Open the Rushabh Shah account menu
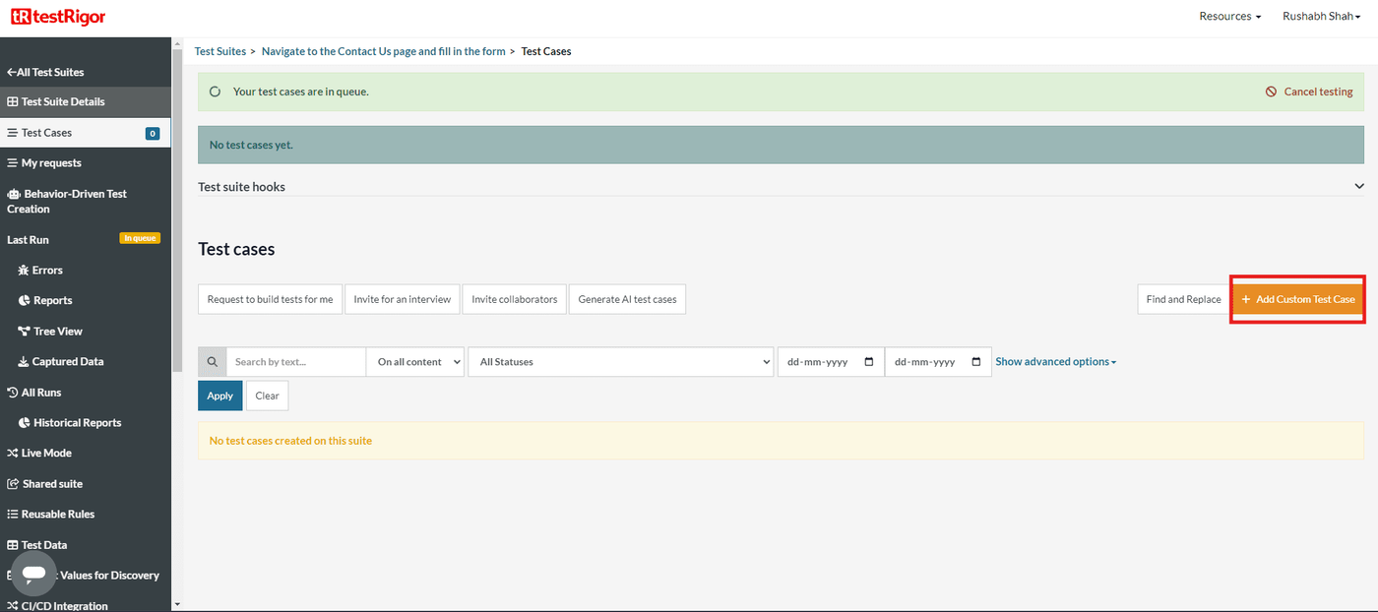 coord(1321,16)
